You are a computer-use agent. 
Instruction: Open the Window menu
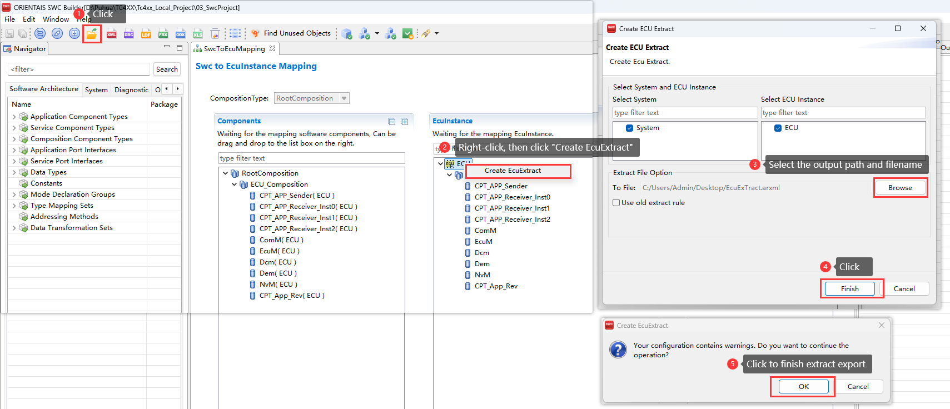tap(56, 19)
